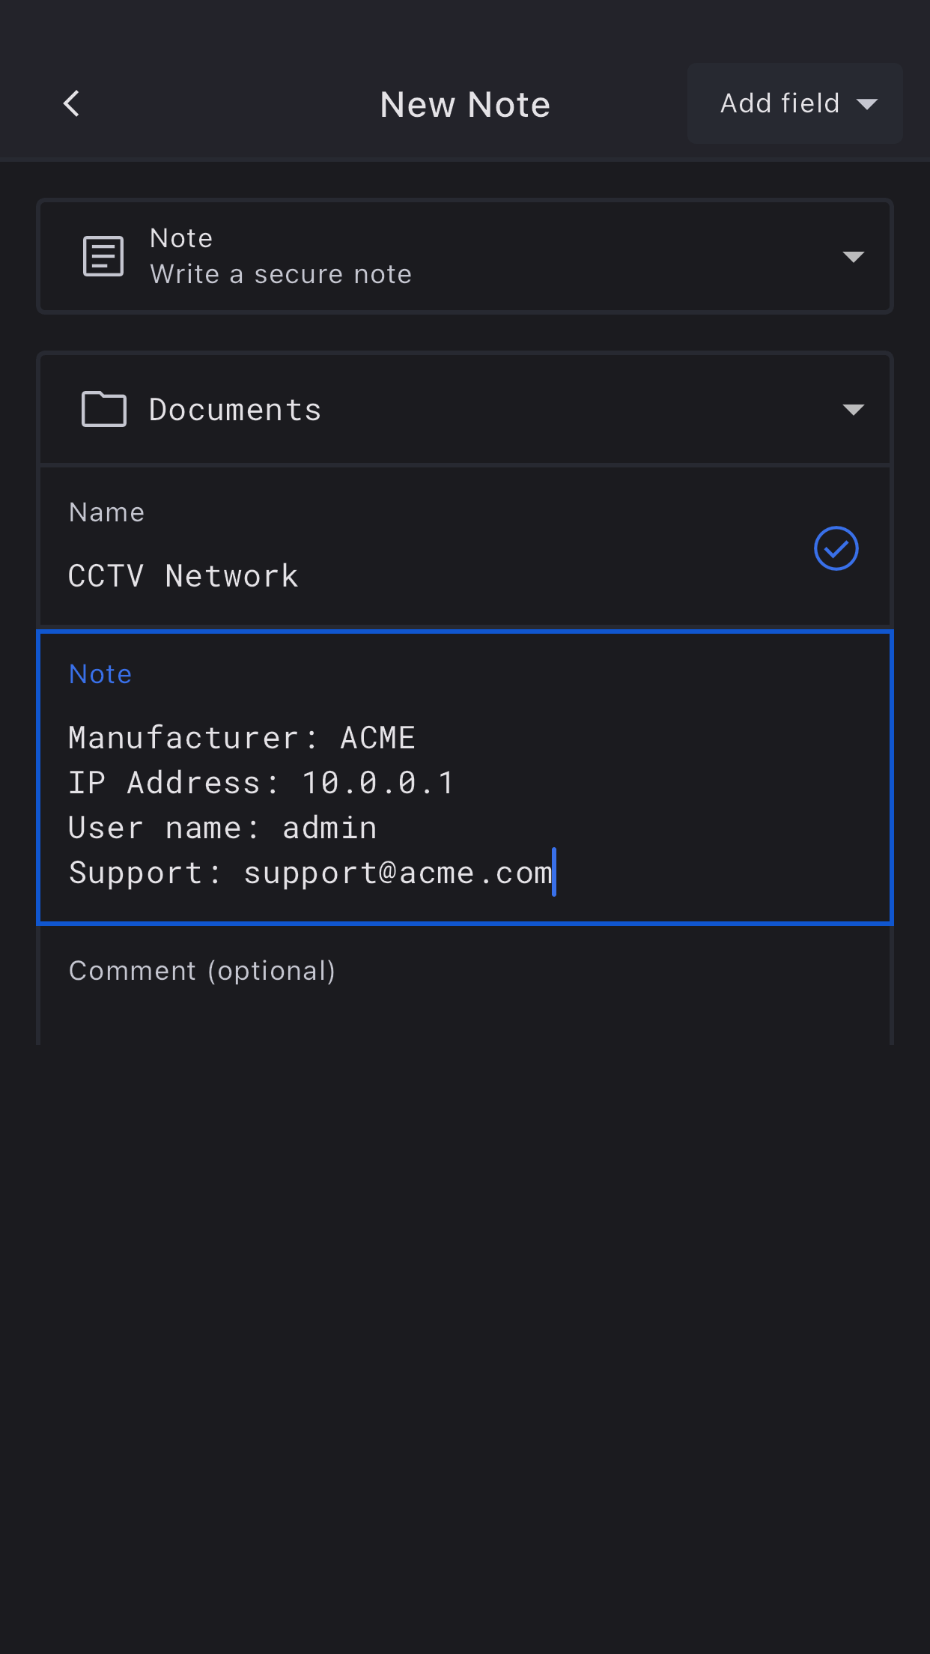Click the Documents folder label

tap(235, 410)
